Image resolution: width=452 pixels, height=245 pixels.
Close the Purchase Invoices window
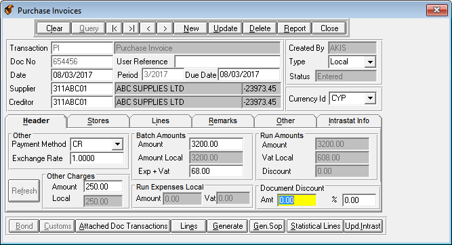(436, 10)
